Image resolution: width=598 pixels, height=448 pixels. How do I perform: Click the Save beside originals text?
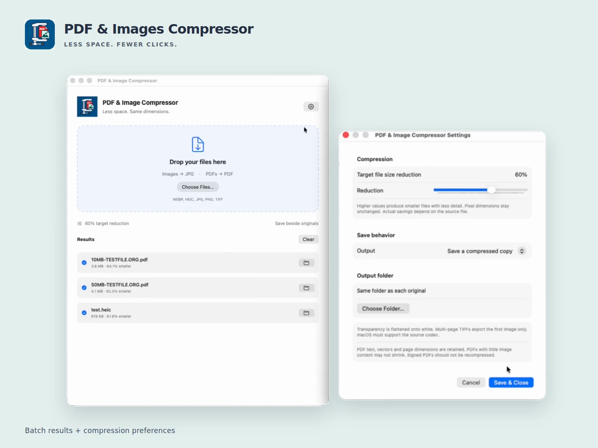[x=297, y=224]
